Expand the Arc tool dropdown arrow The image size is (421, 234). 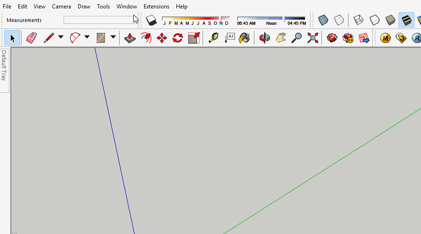tap(87, 37)
